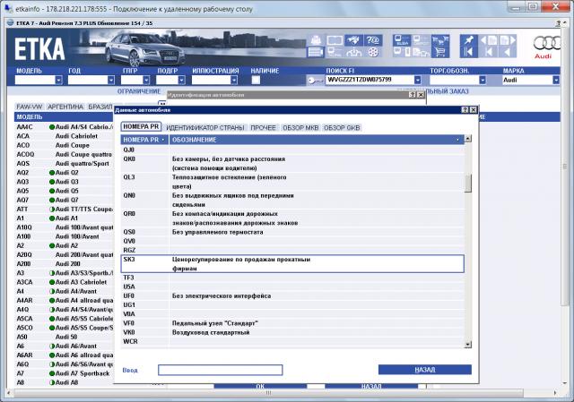The image size is (574, 402).
Task: Select A7 Audi A7 Sportback model
Action: point(64,373)
